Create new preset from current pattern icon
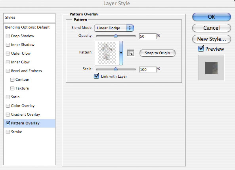Screen dimensions: 235x170 coord(131,53)
